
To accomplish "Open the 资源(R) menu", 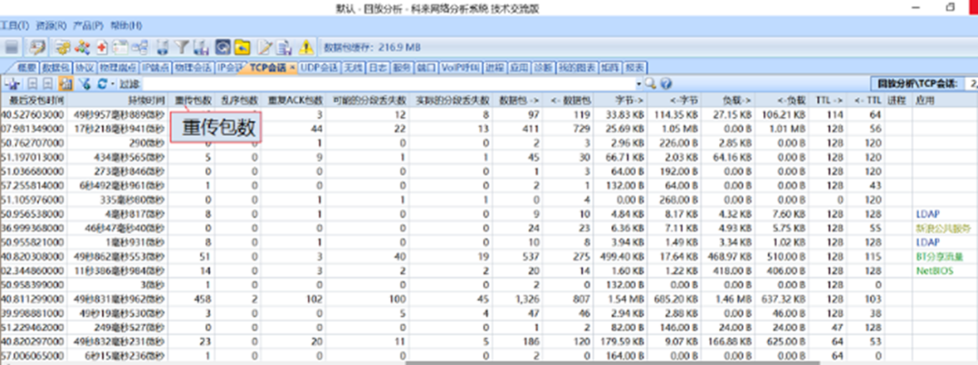I will coord(51,25).
